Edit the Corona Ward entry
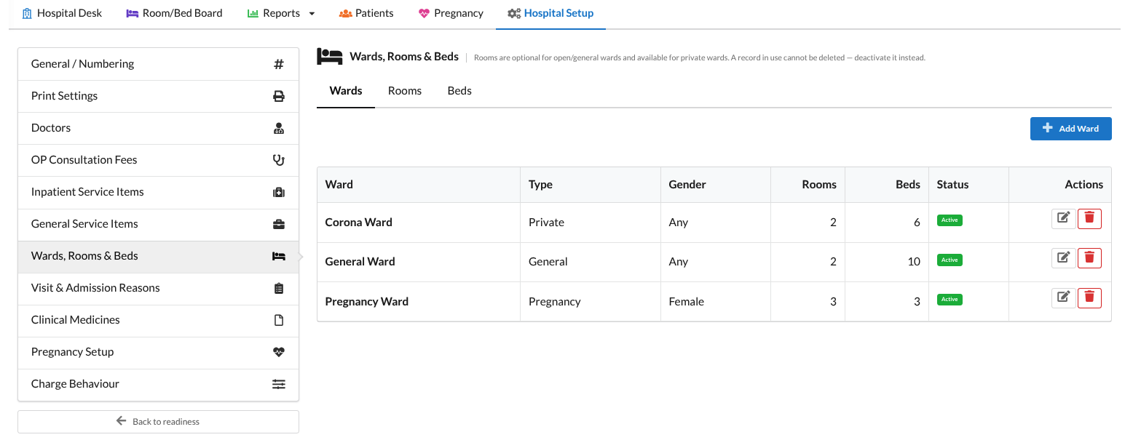 (x=1063, y=219)
